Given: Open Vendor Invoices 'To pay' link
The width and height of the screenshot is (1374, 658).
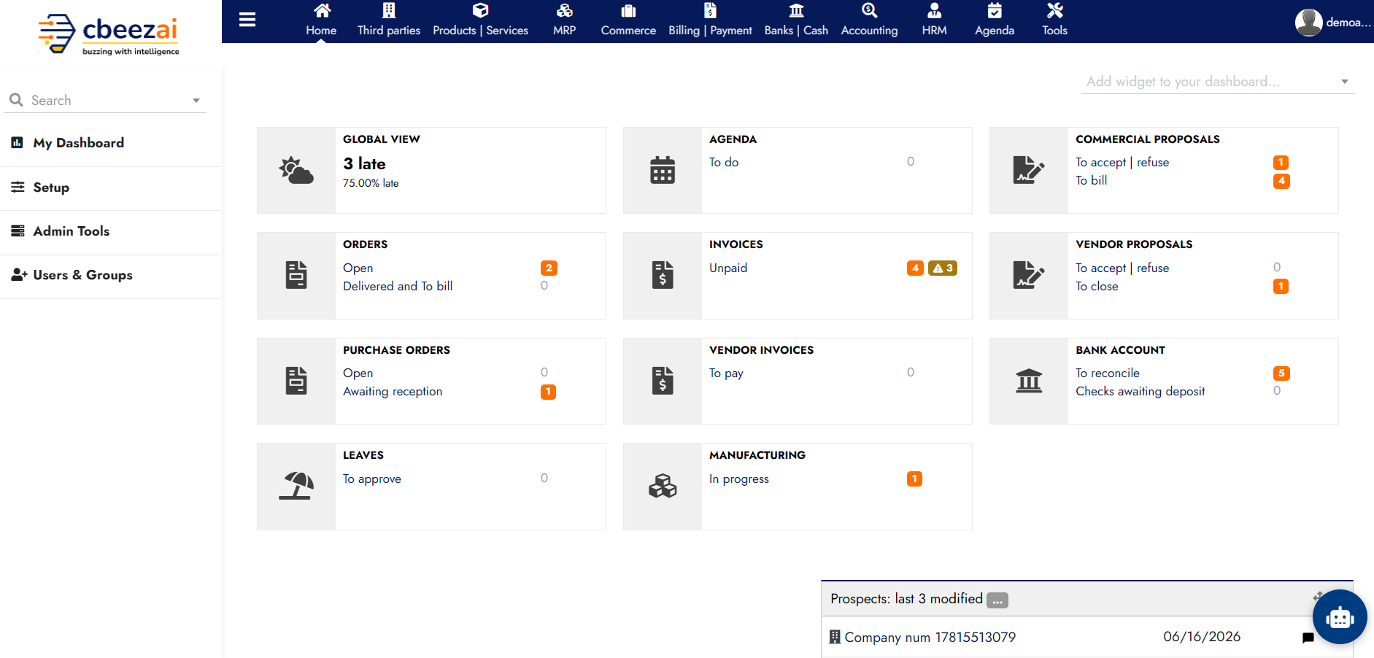Looking at the screenshot, I should coord(726,373).
